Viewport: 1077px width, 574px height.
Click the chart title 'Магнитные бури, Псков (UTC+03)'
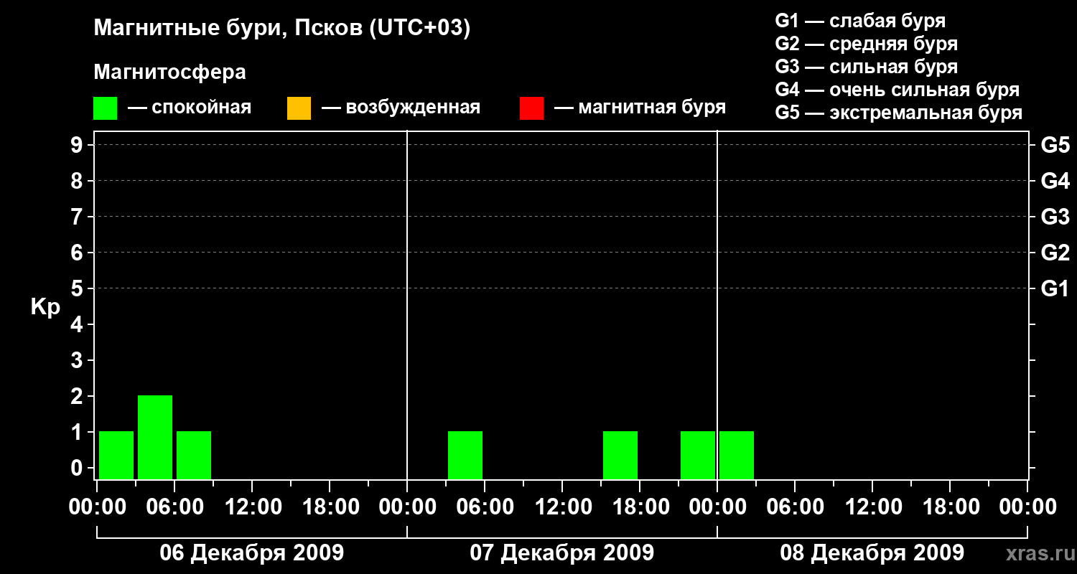[282, 29]
